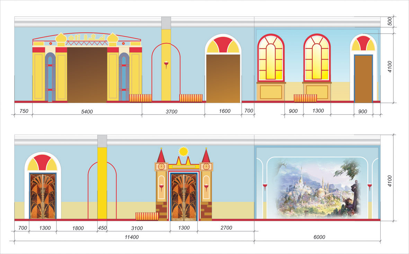The width and height of the screenshot is (409, 254).
Task: Click the 3700 dimension value
Action: coord(171,111)
